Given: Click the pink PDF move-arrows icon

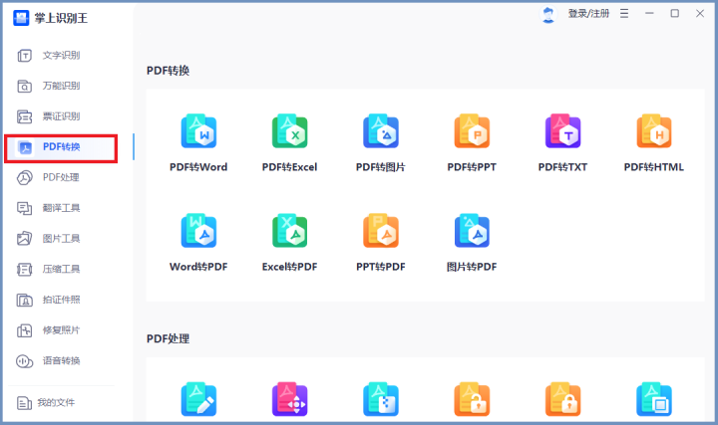Looking at the screenshot, I should [x=289, y=399].
